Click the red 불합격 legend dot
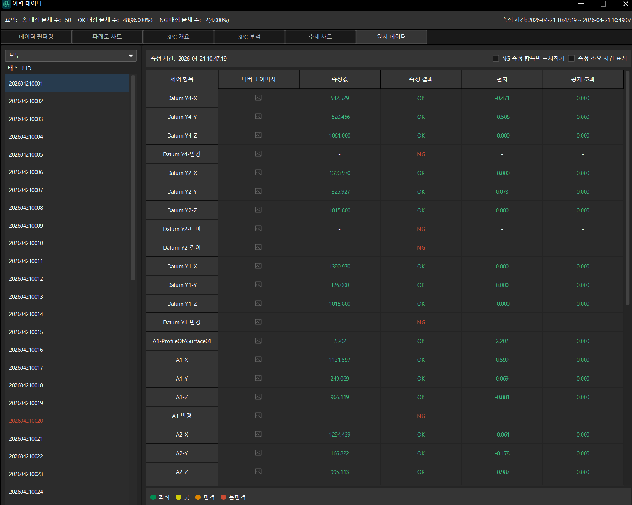The image size is (632, 505). tap(224, 497)
